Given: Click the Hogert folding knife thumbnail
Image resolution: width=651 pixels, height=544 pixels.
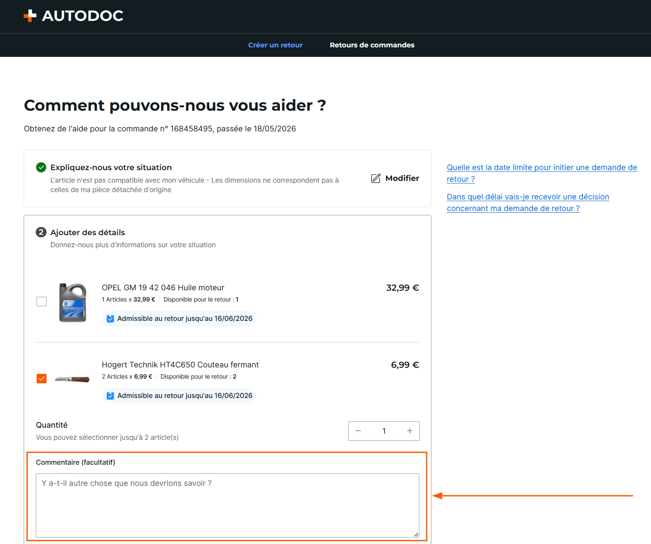Looking at the screenshot, I should tap(72, 379).
